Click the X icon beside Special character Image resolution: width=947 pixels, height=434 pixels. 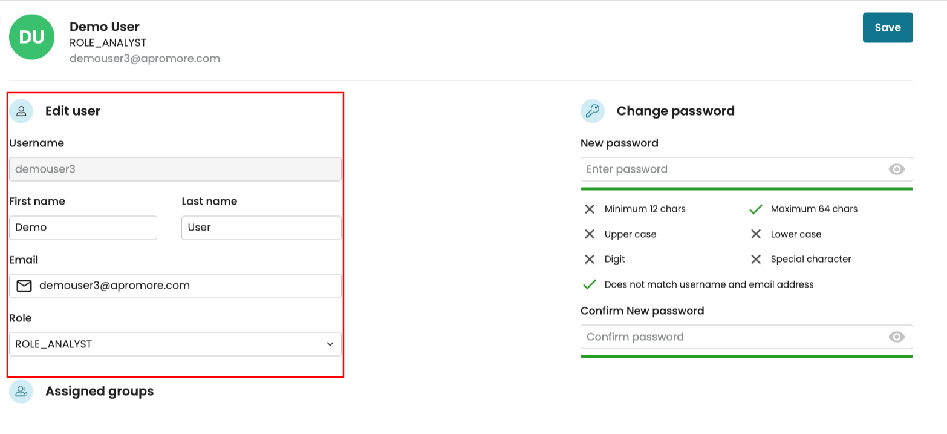[x=755, y=260]
